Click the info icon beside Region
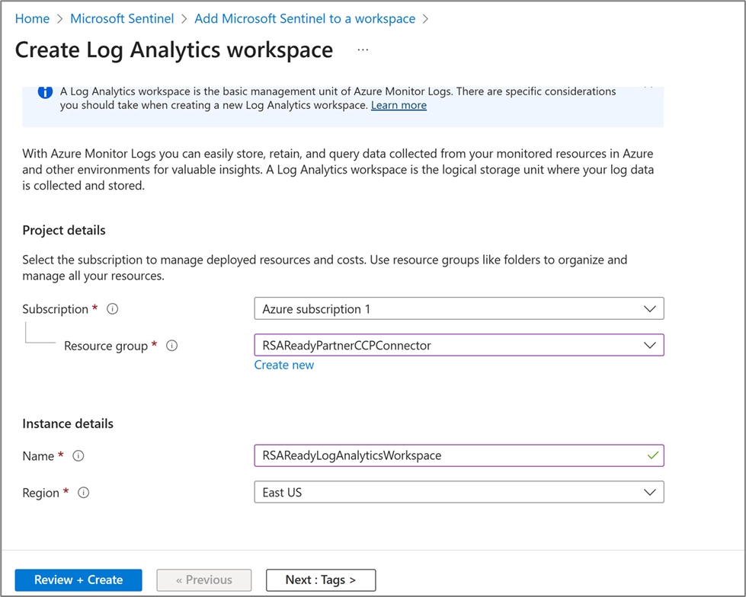746x597 pixels. (84, 493)
